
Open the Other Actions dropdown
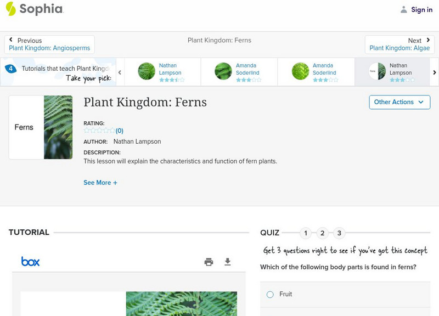[399, 102]
